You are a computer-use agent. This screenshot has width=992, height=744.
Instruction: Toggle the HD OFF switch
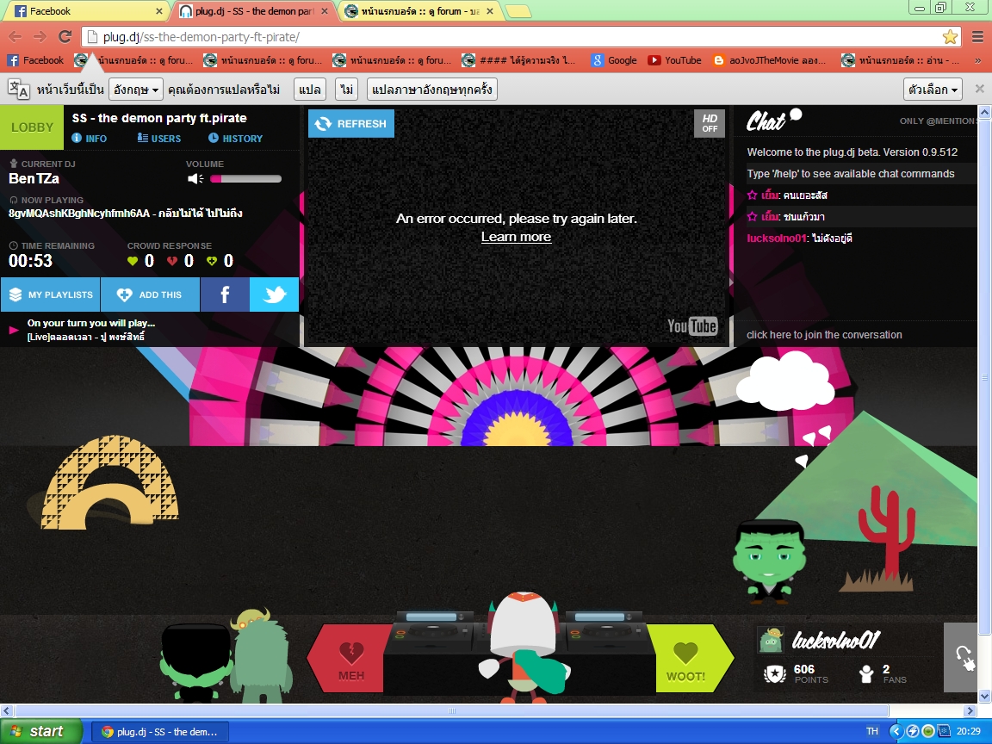point(710,123)
